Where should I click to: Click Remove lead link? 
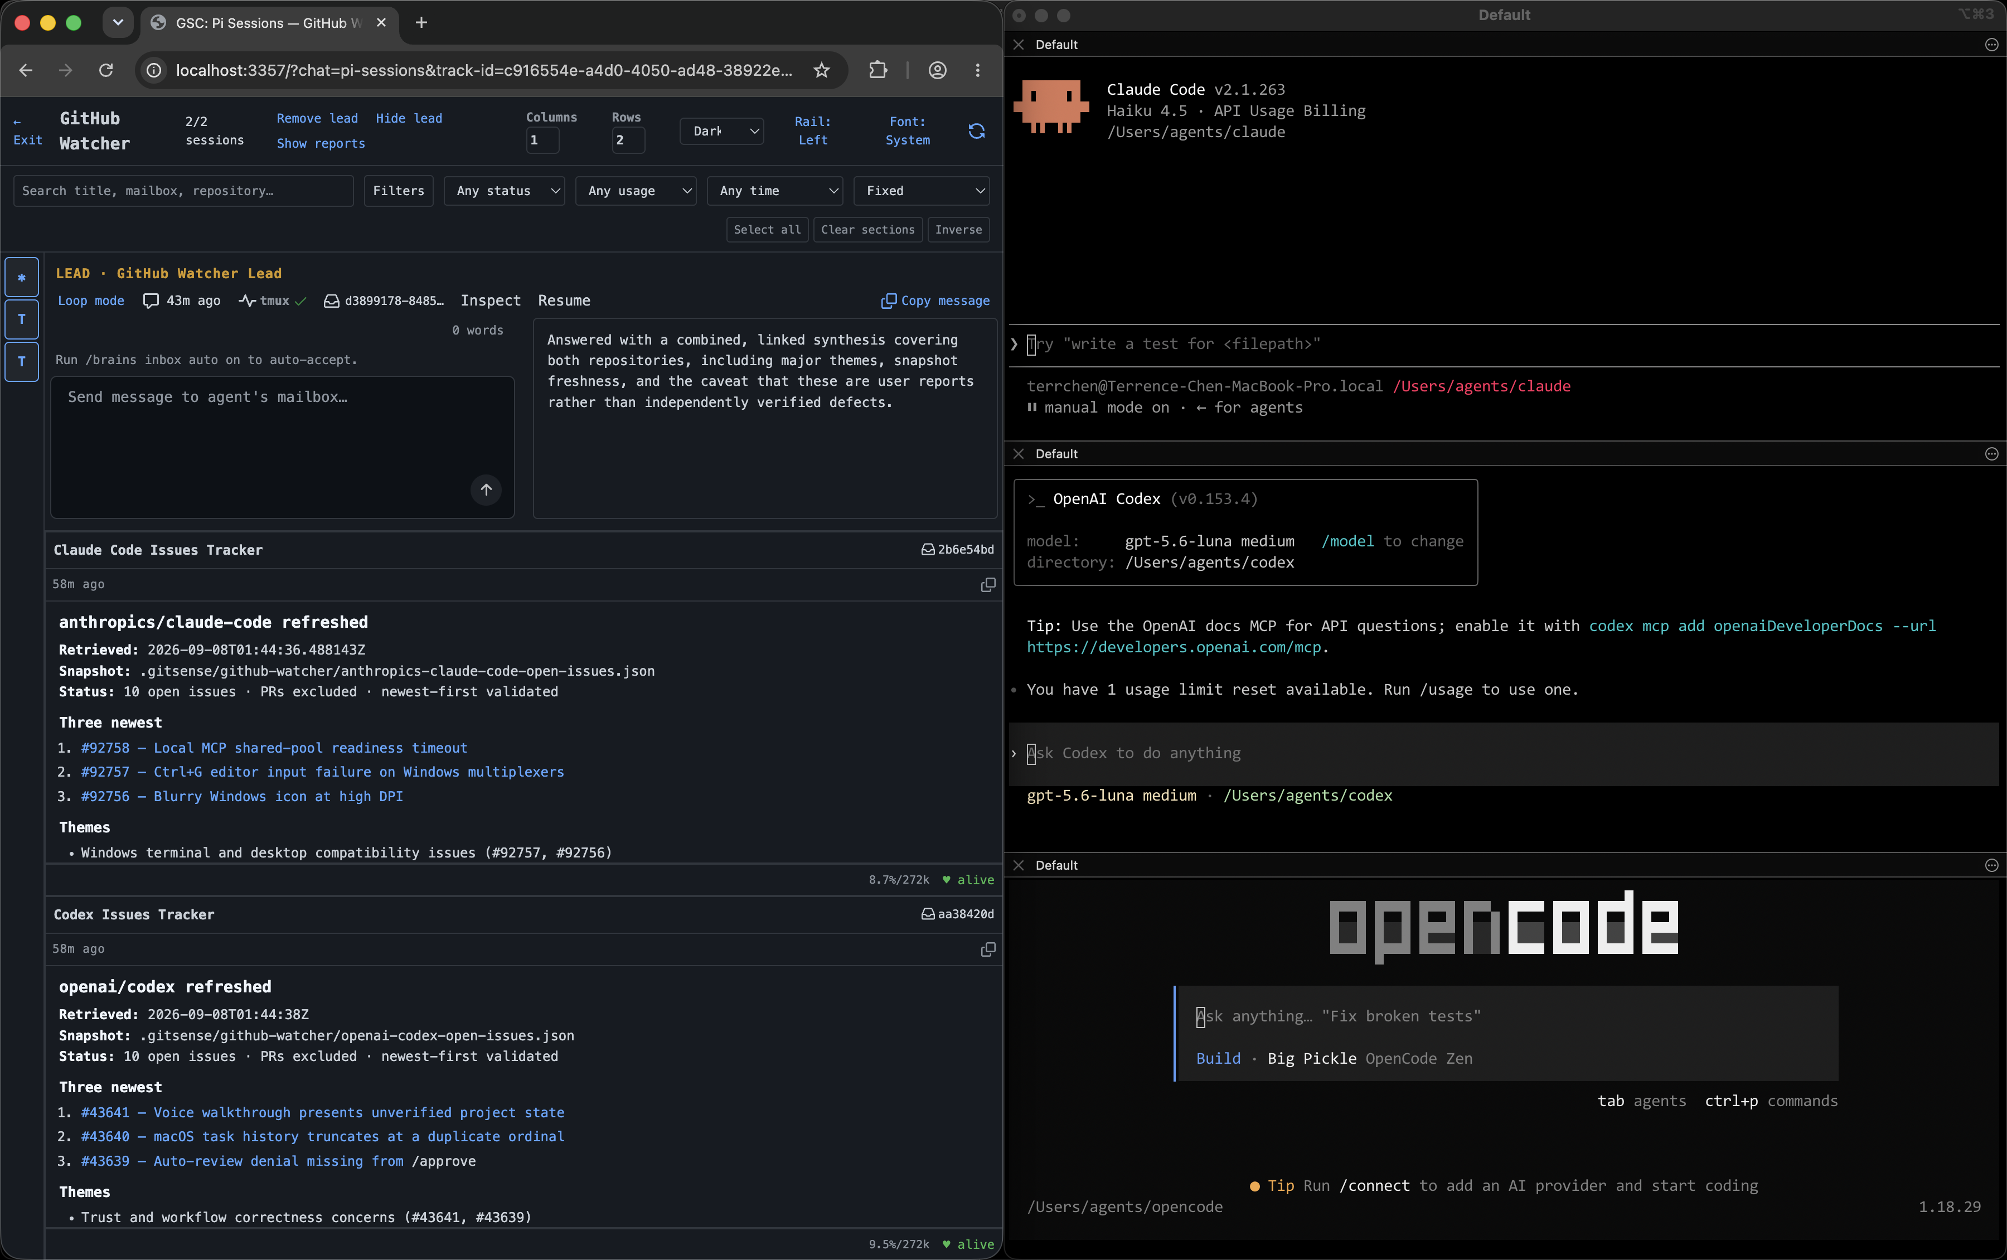coord(317,118)
